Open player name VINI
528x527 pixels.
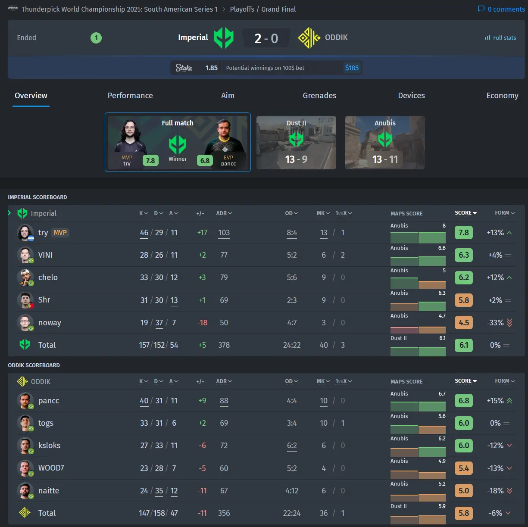point(45,255)
